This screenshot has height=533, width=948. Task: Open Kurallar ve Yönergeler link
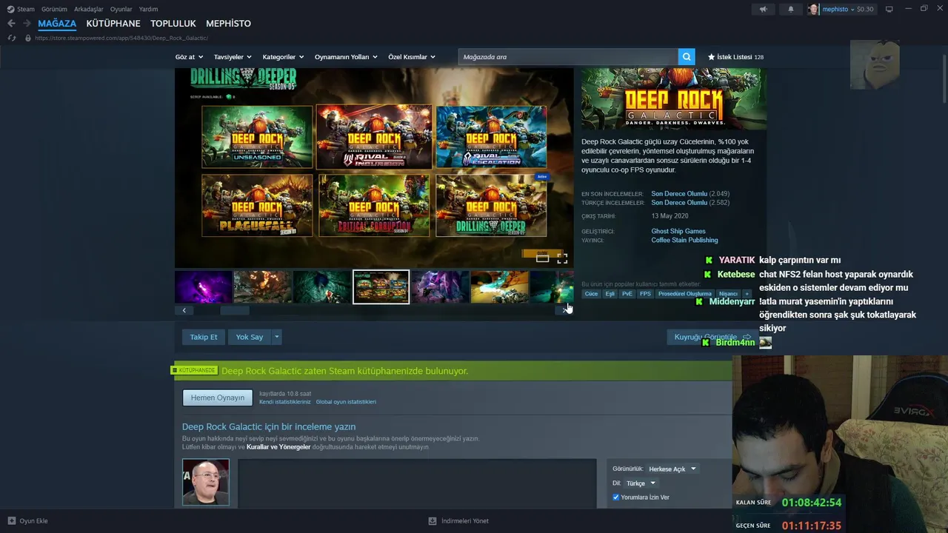(278, 447)
